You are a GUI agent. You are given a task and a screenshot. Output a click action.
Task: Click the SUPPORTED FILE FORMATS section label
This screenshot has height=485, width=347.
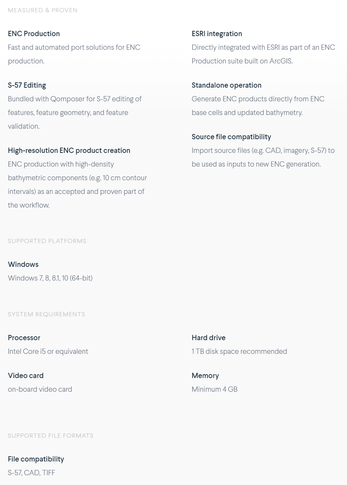click(51, 436)
